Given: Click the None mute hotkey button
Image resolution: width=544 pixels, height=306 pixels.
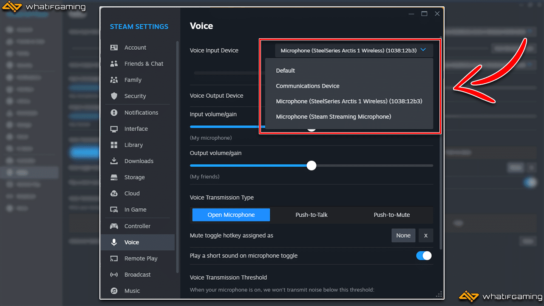Looking at the screenshot, I should pos(403,235).
